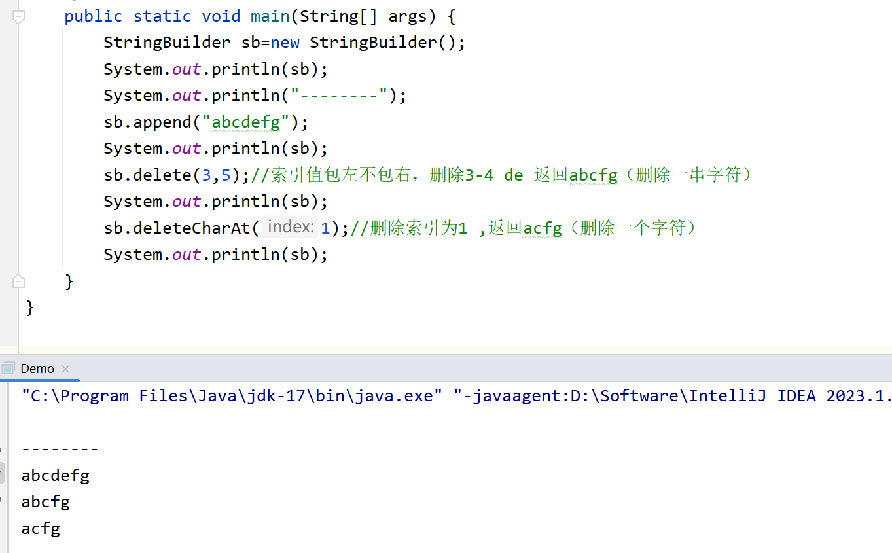Click the comment '删除索引为1' after deleteCharAt
892x553 pixels.
pyautogui.click(x=418, y=228)
